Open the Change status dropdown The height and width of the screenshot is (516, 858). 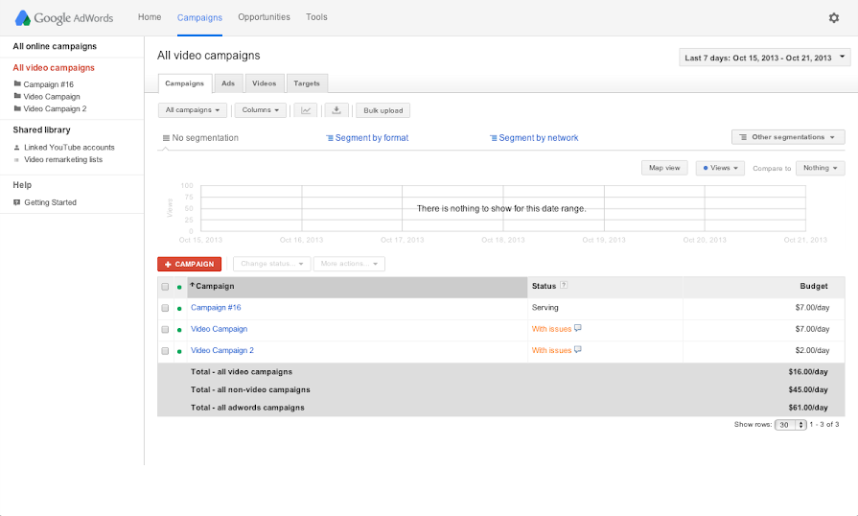271,264
